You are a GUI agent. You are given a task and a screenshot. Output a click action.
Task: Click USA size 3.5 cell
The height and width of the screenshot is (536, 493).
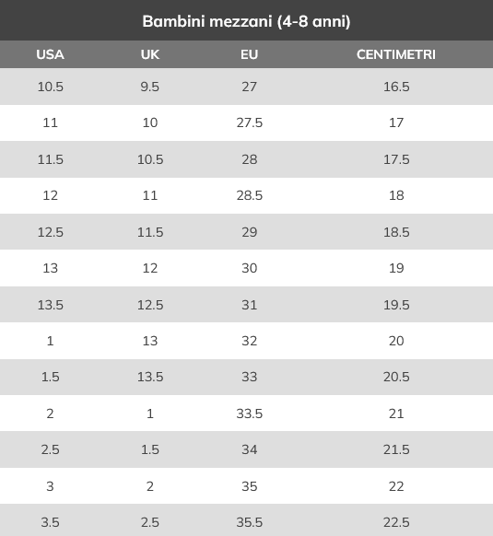click(x=51, y=522)
